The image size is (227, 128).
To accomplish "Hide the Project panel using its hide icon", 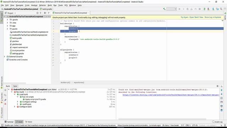I will click(49, 13).
